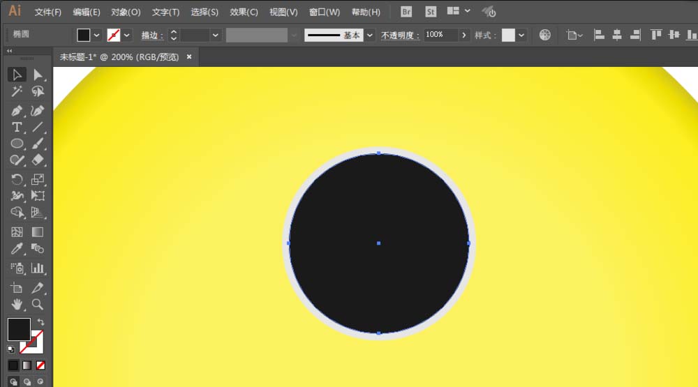Open 对象(O) menu

tap(126, 12)
